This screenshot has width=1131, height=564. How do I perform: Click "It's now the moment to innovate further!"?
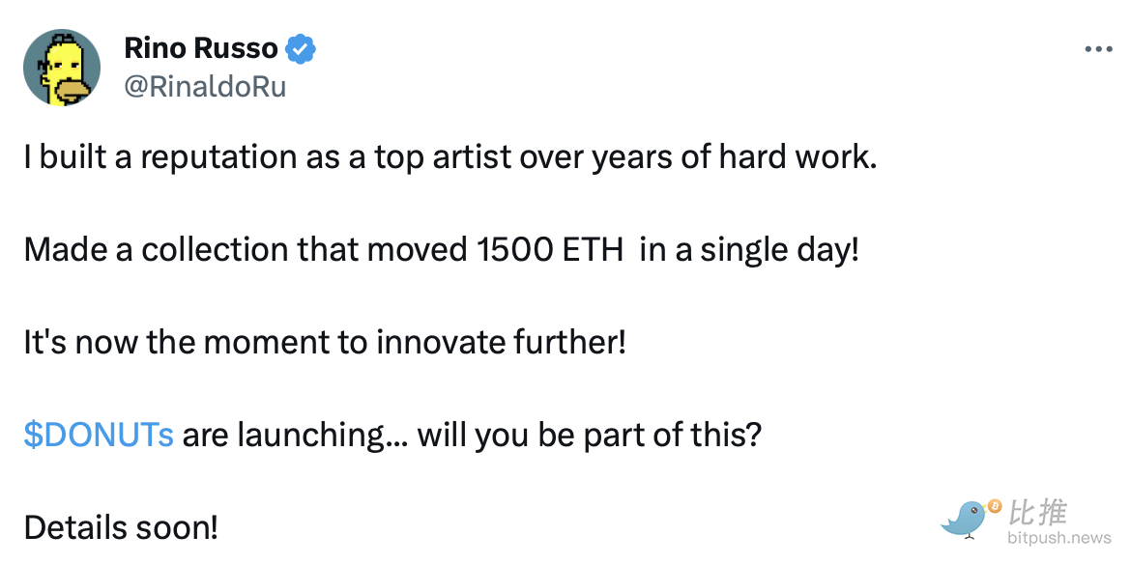click(x=325, y=342)
